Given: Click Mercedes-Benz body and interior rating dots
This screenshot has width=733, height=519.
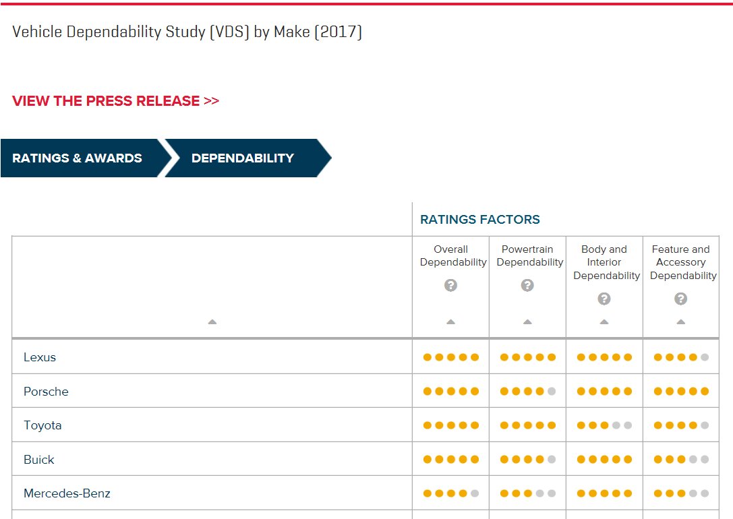Looking at the screenshot, I should (604, 493).
